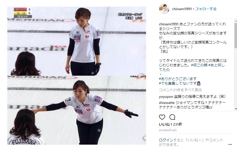Click the #ありがとうございます hashtag
Image resolution: width=237 pixels, height=150 pixels.
178,79
